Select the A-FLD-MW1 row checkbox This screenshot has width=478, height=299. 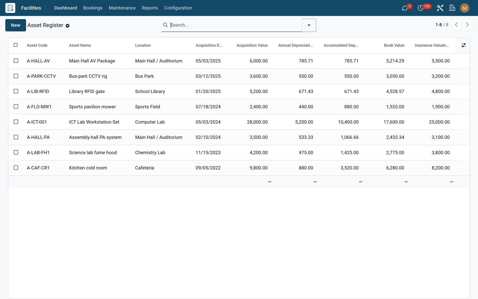tap(16, 106)
